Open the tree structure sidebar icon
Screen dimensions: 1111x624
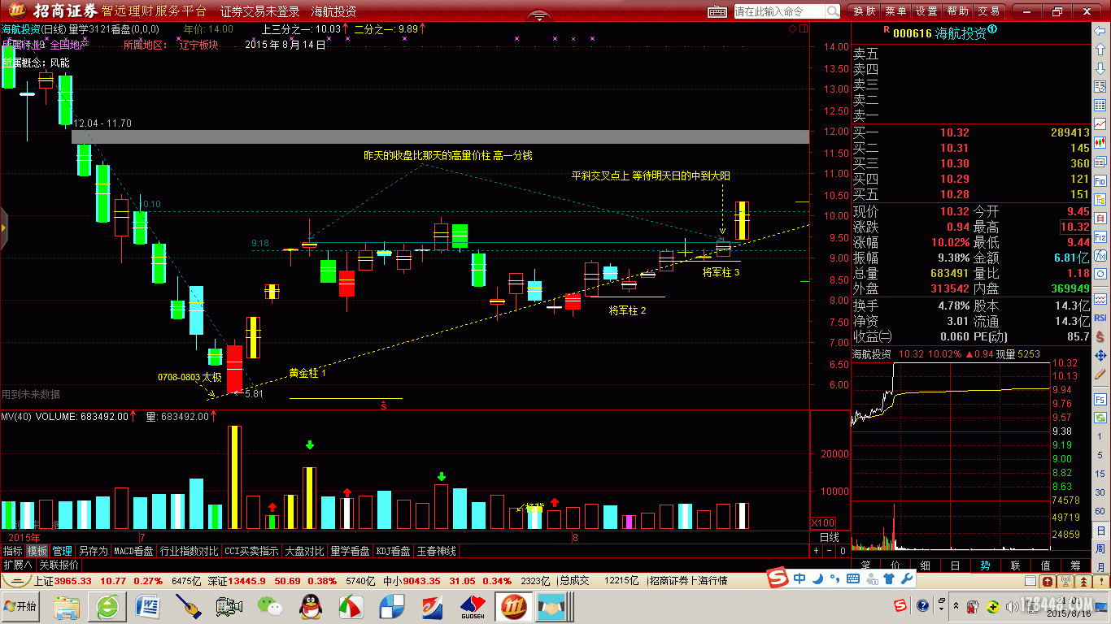[1100, 200]
